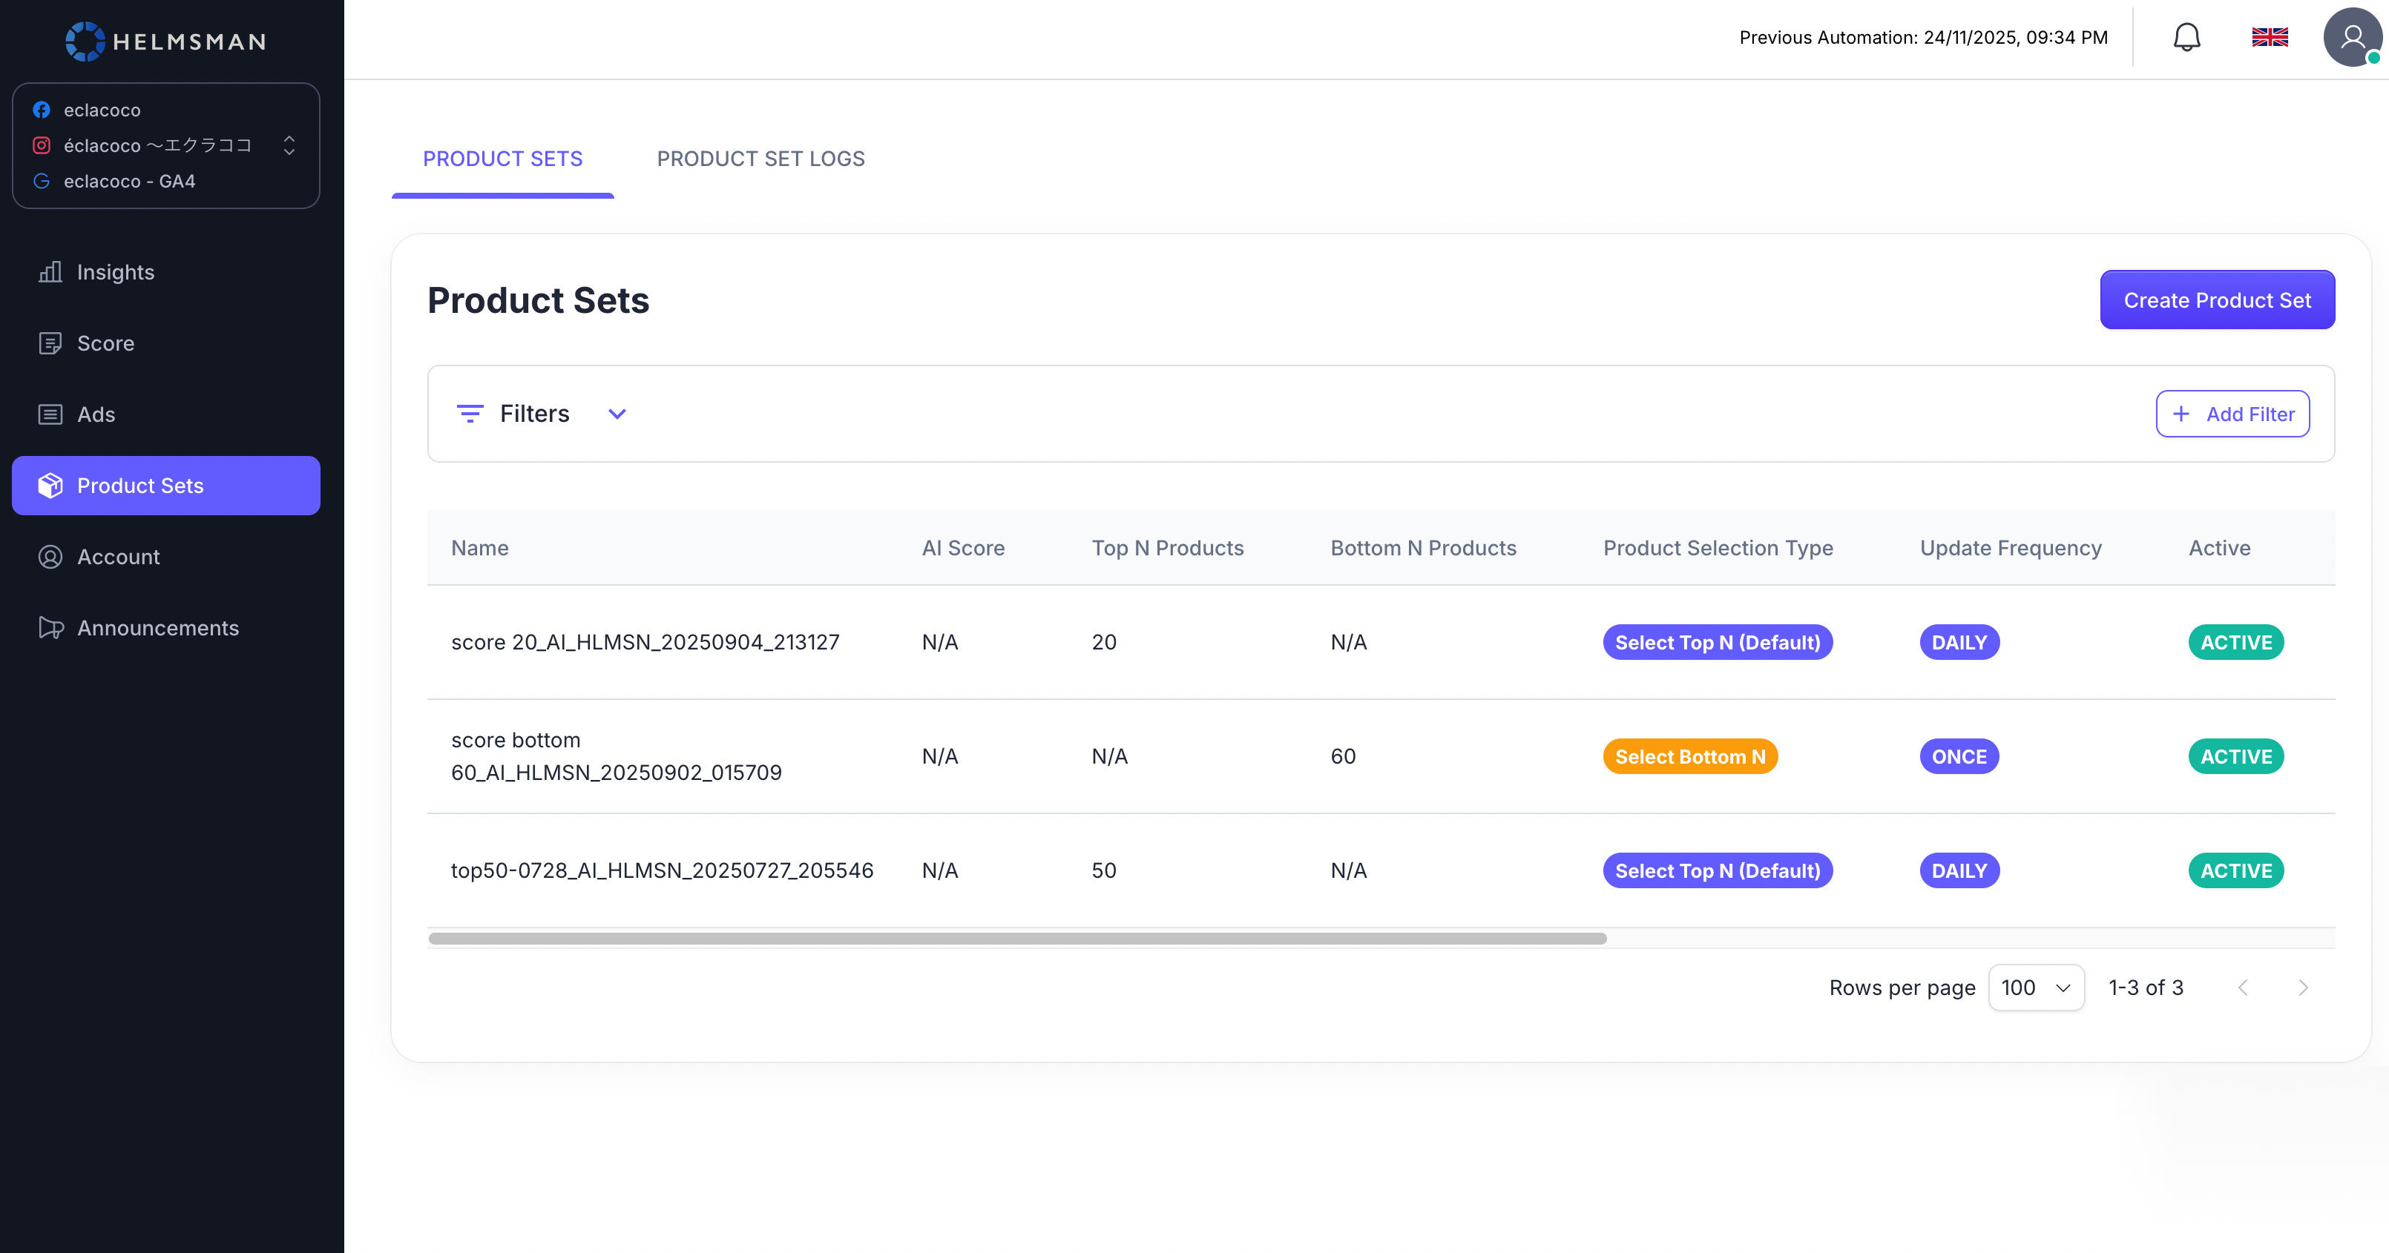Click the UK flag language icon
This screenshot has height=1253, width=2389.
tap(2270, 37)
